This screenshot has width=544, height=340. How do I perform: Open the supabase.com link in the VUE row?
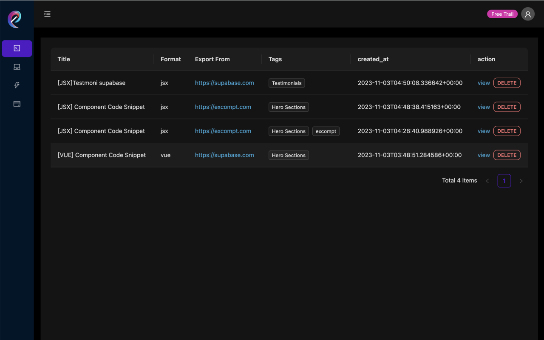coord(224,155)
